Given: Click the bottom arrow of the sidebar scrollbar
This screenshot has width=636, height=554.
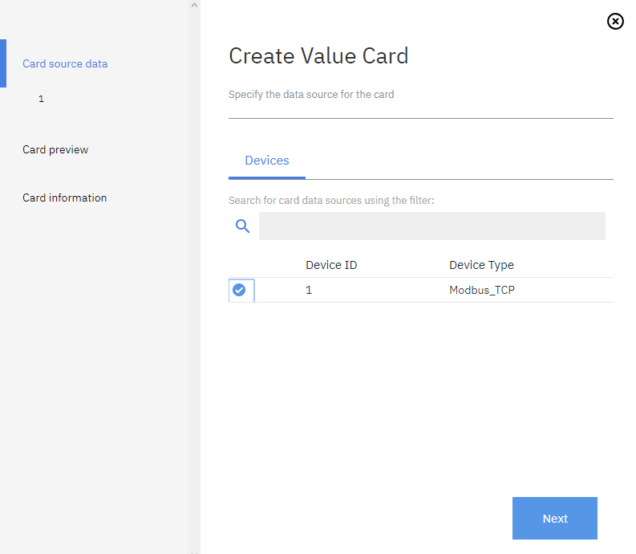Looking at the screenshot, I should [x=193, y=551].
